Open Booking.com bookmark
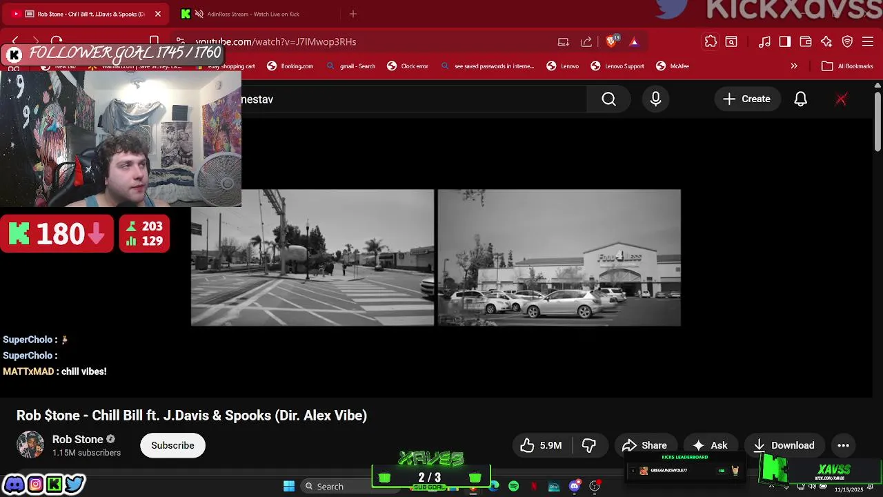883x497 pixels. pyautogui.click(x=290, y=66)
